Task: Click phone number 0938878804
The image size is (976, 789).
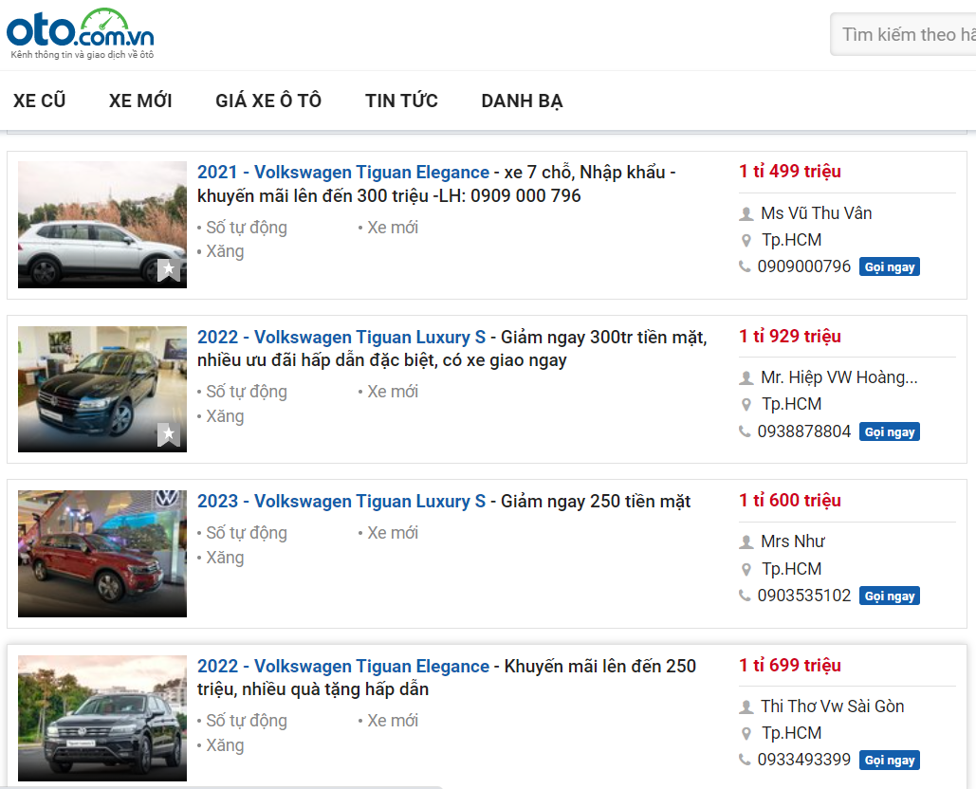Action: click(803, 431)
